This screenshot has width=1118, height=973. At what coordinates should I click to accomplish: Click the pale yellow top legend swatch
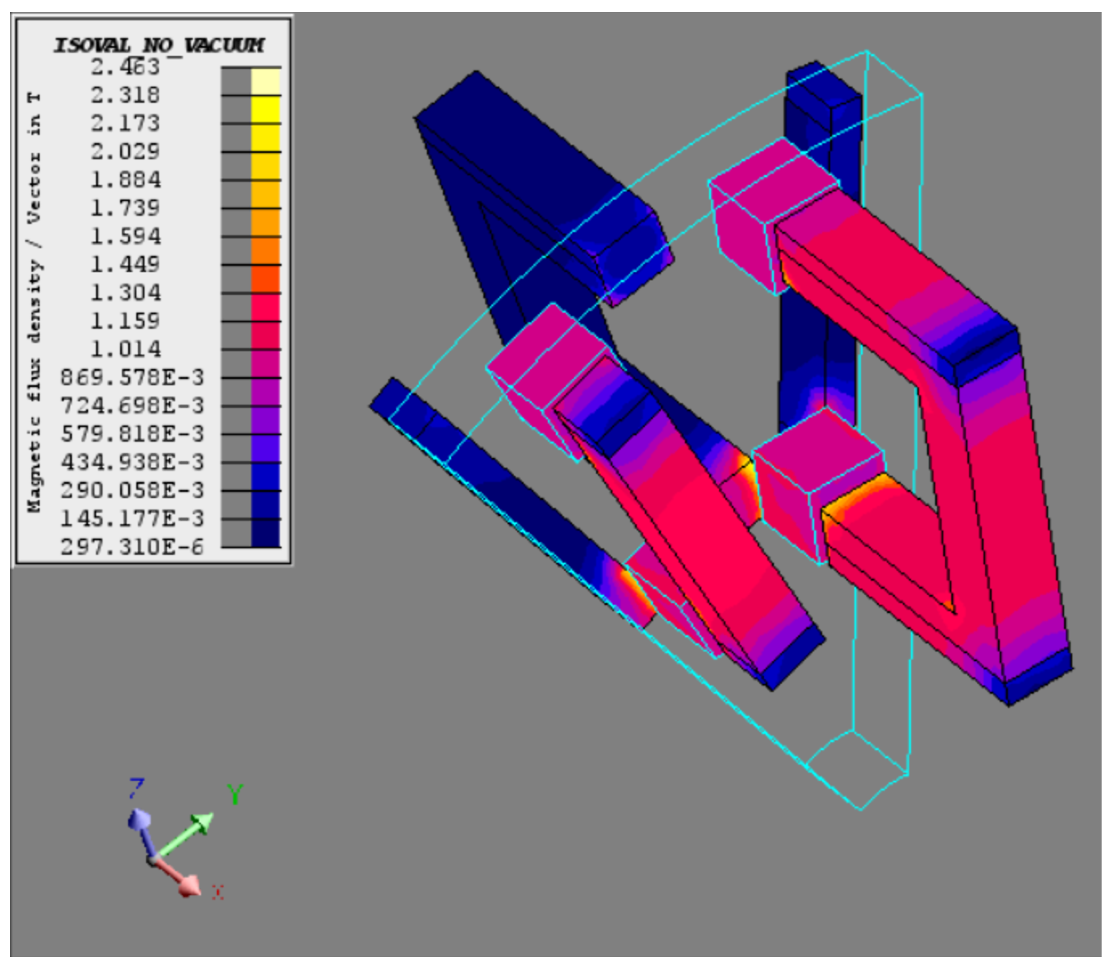pyautogui.click(x=266, y=81)
